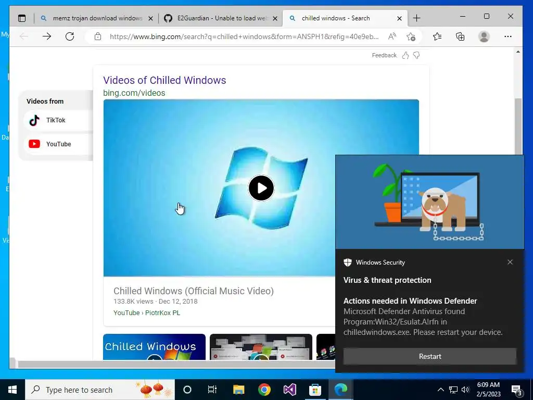Click the scroll up arrow

pyautogui.click(x=518, y=52)
